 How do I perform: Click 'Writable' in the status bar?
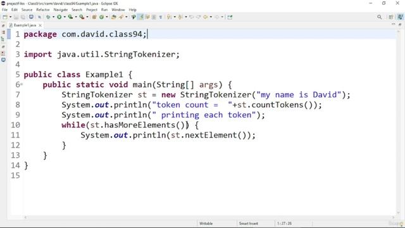pyautogui.click(x=206, y=224)
